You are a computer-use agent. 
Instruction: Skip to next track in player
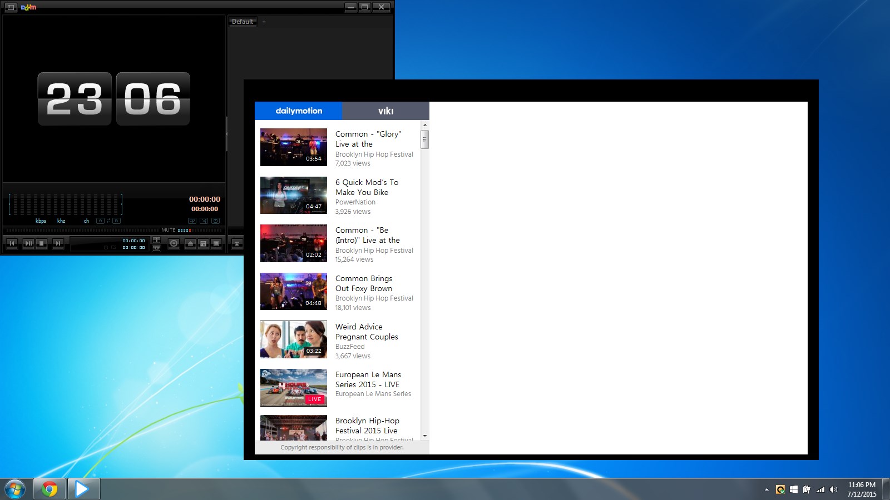[57, 243]
